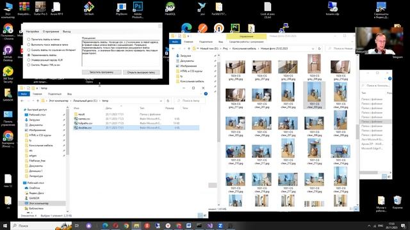The width and height of the screenshot is (410, 230).
Task: Select doubles.csv in temp window
Action: point(136,128)
